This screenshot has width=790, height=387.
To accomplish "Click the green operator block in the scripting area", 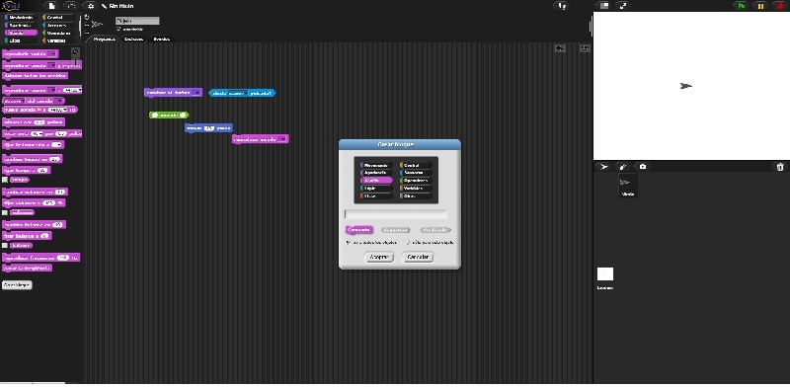I will tap(169, 115).
